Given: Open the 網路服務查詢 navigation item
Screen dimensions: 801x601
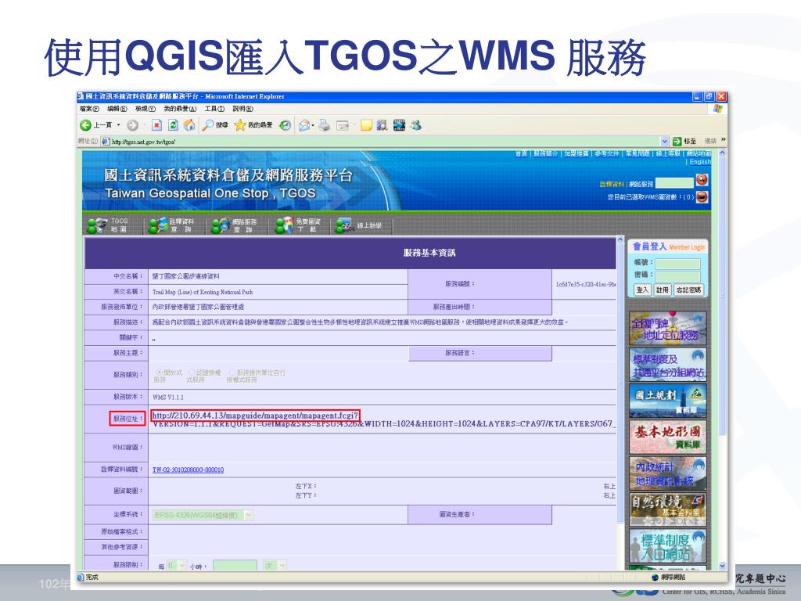Looking at the screenshot, I should click(235, 225).
